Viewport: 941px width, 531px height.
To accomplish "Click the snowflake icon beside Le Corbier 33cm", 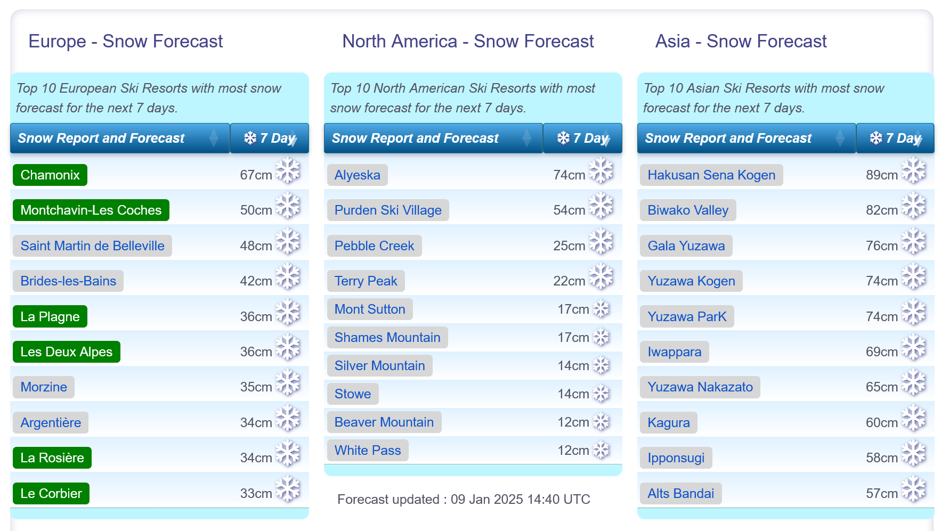I will (288, 489).
